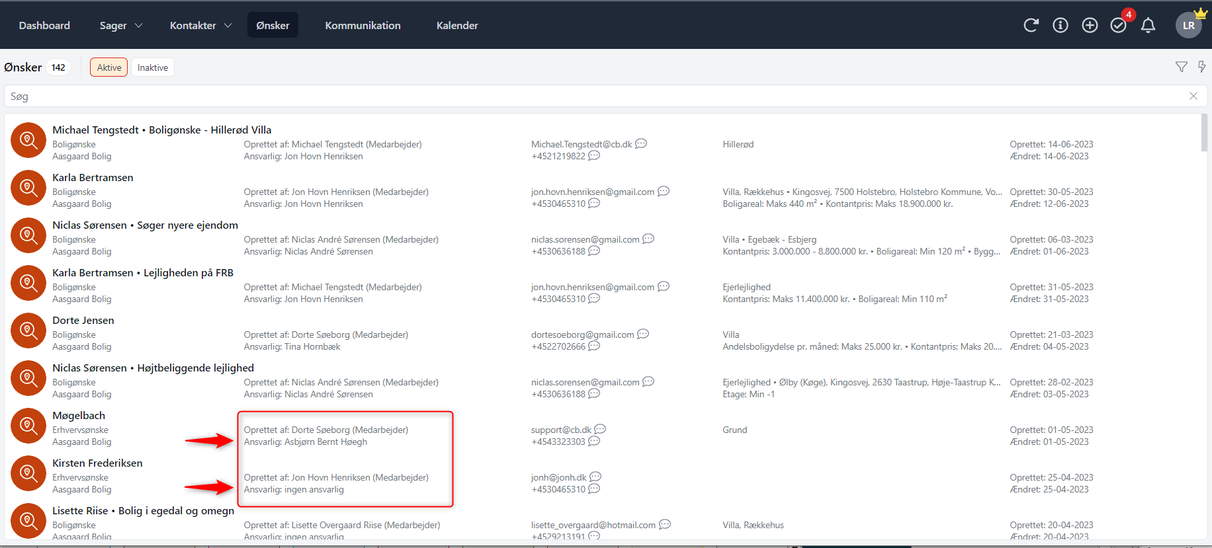Expand the Kontakter dropdown menu
The height and width of the screenshot is (548, 1212).
(x=200, y=25)
